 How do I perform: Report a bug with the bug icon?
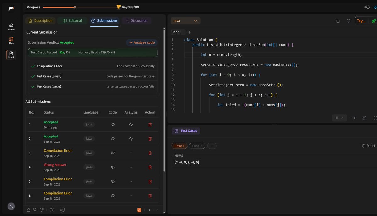tap(52, 210)
